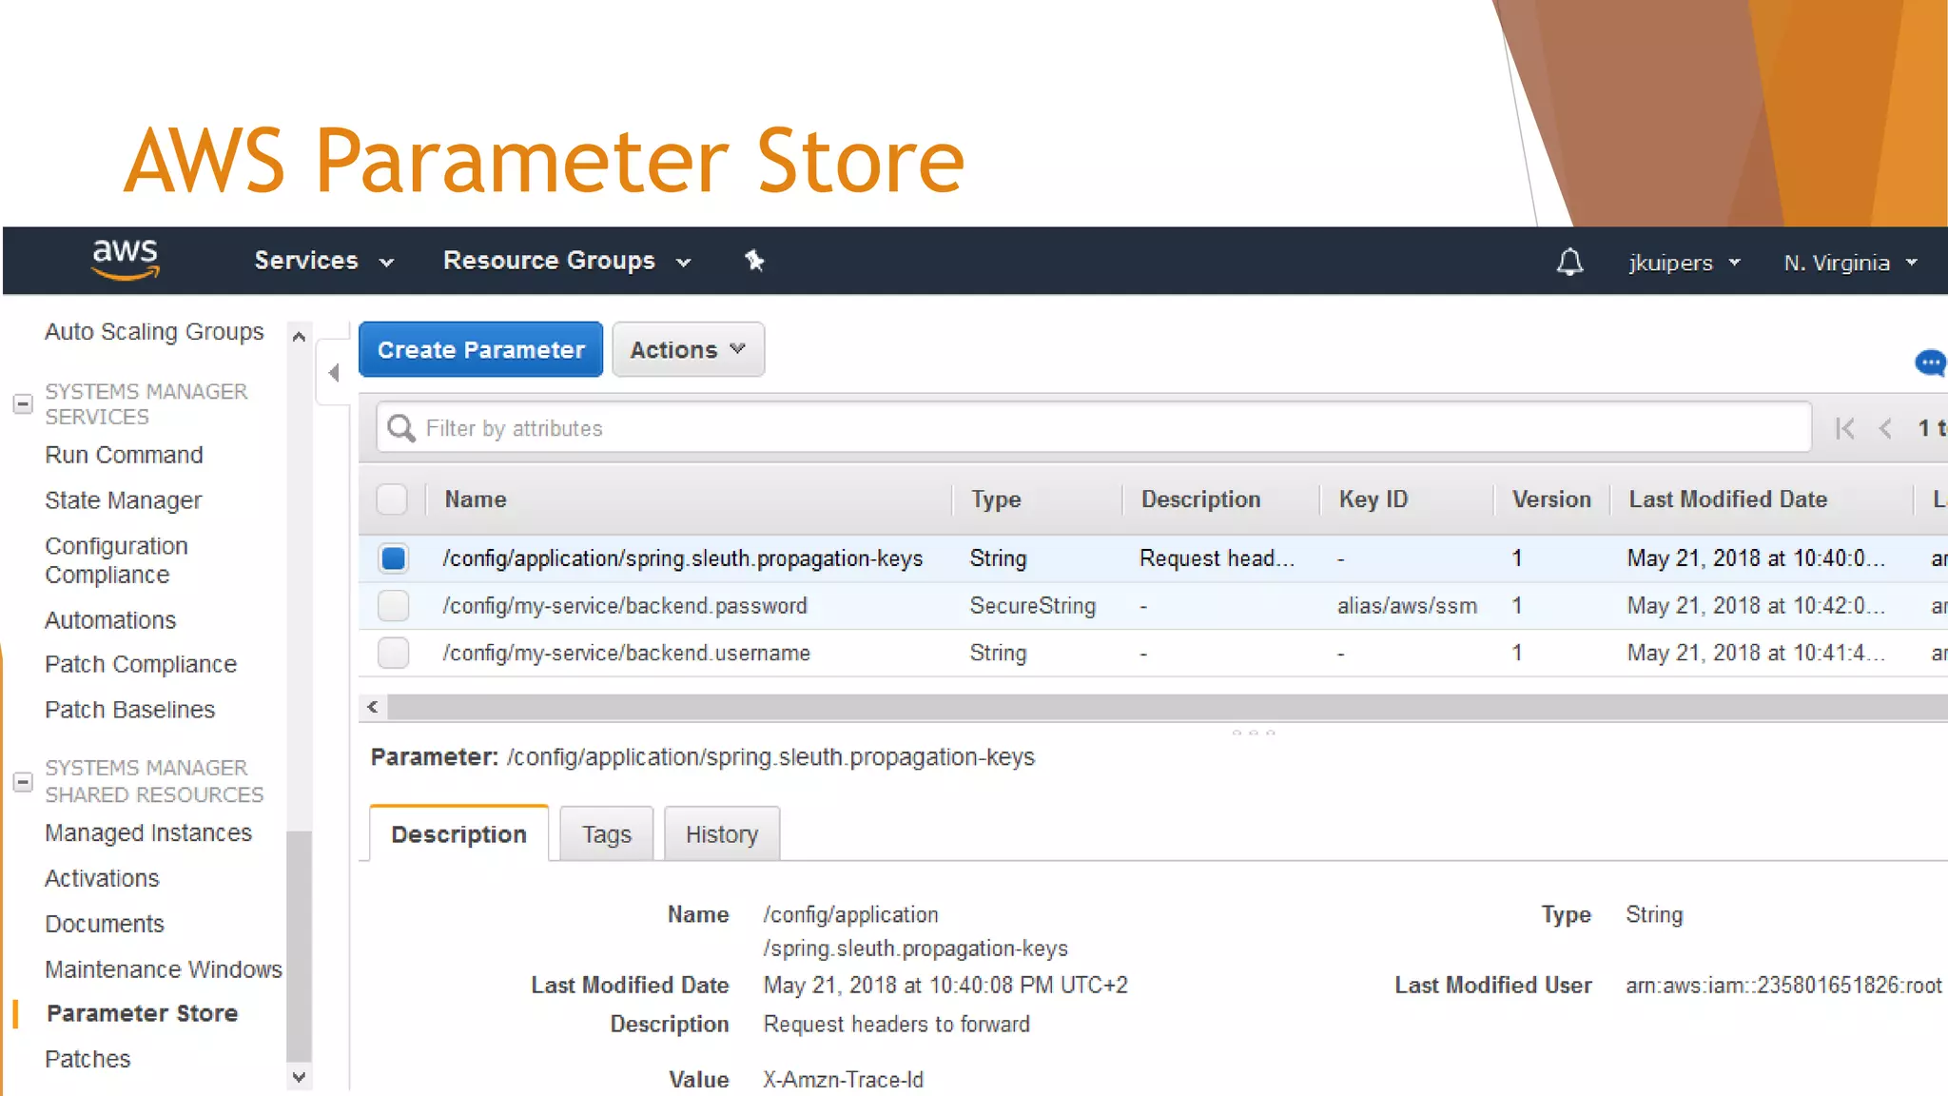Click the AWS logo home icon

pyautogui.click(x=125, y=260)
